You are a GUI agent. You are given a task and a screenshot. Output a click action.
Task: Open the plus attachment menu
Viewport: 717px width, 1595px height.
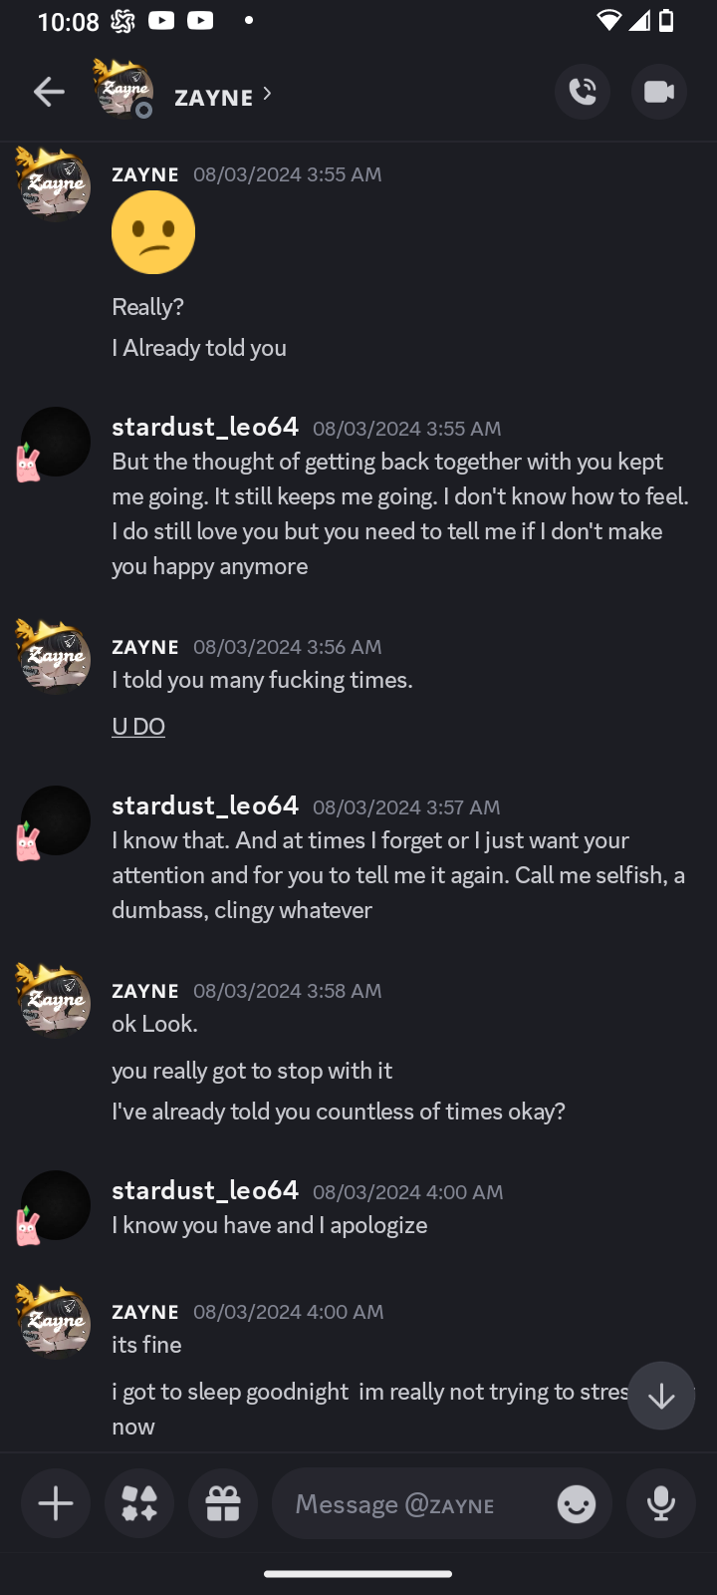point(56,1503)
